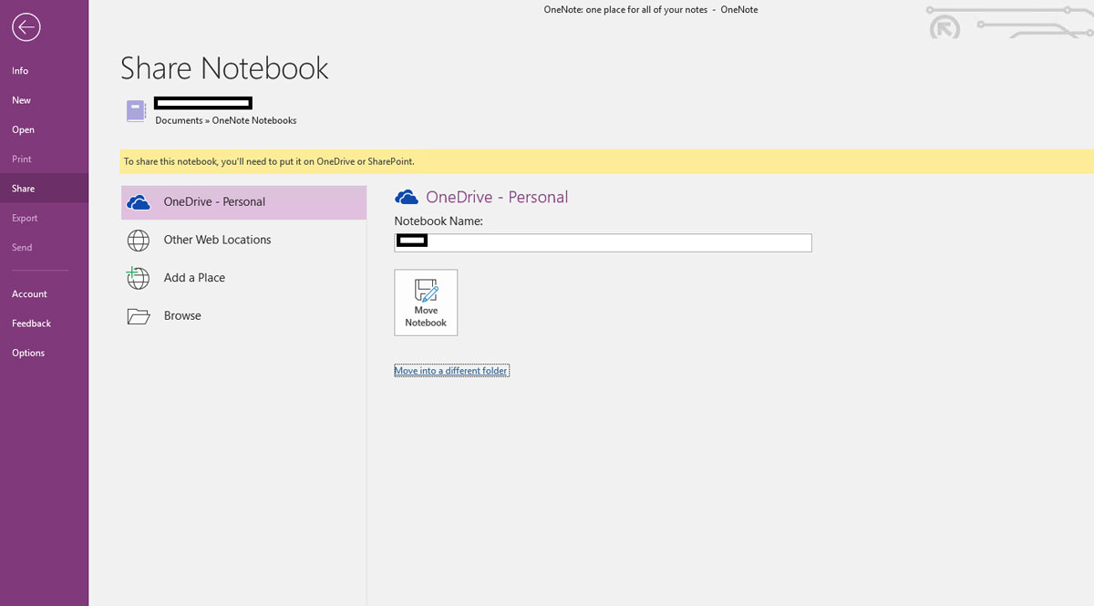Select Other Web Locations

(243, 241)
